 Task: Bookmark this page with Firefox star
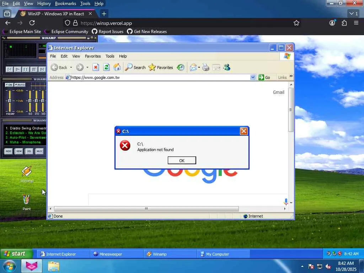[296, 23]
